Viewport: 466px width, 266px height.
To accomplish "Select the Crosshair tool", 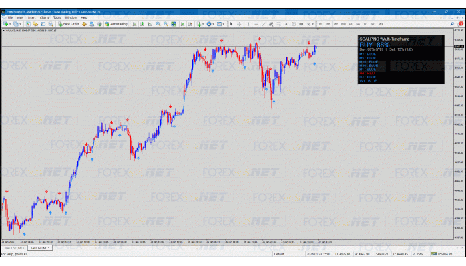I will click(239, 24).
